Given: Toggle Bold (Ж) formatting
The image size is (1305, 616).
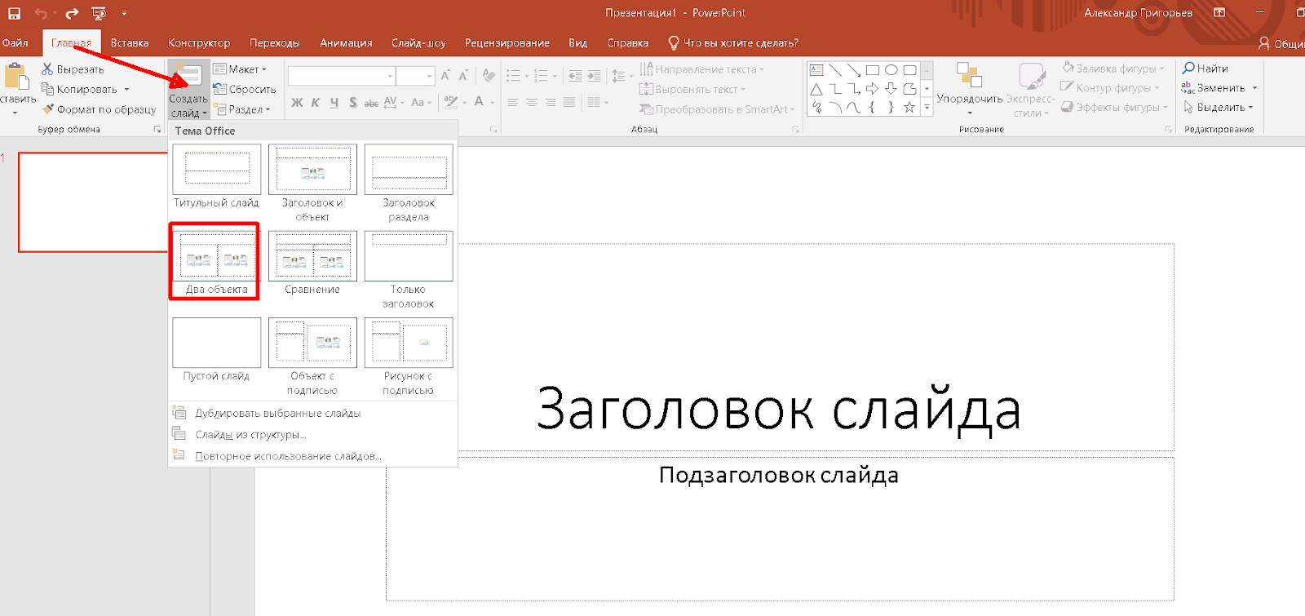Looking at the screenshot, I should pyautogui.click(x=297, y=103).
